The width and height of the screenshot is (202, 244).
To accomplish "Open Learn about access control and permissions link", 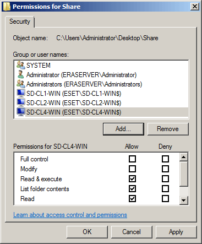I will tap(70, 215).
